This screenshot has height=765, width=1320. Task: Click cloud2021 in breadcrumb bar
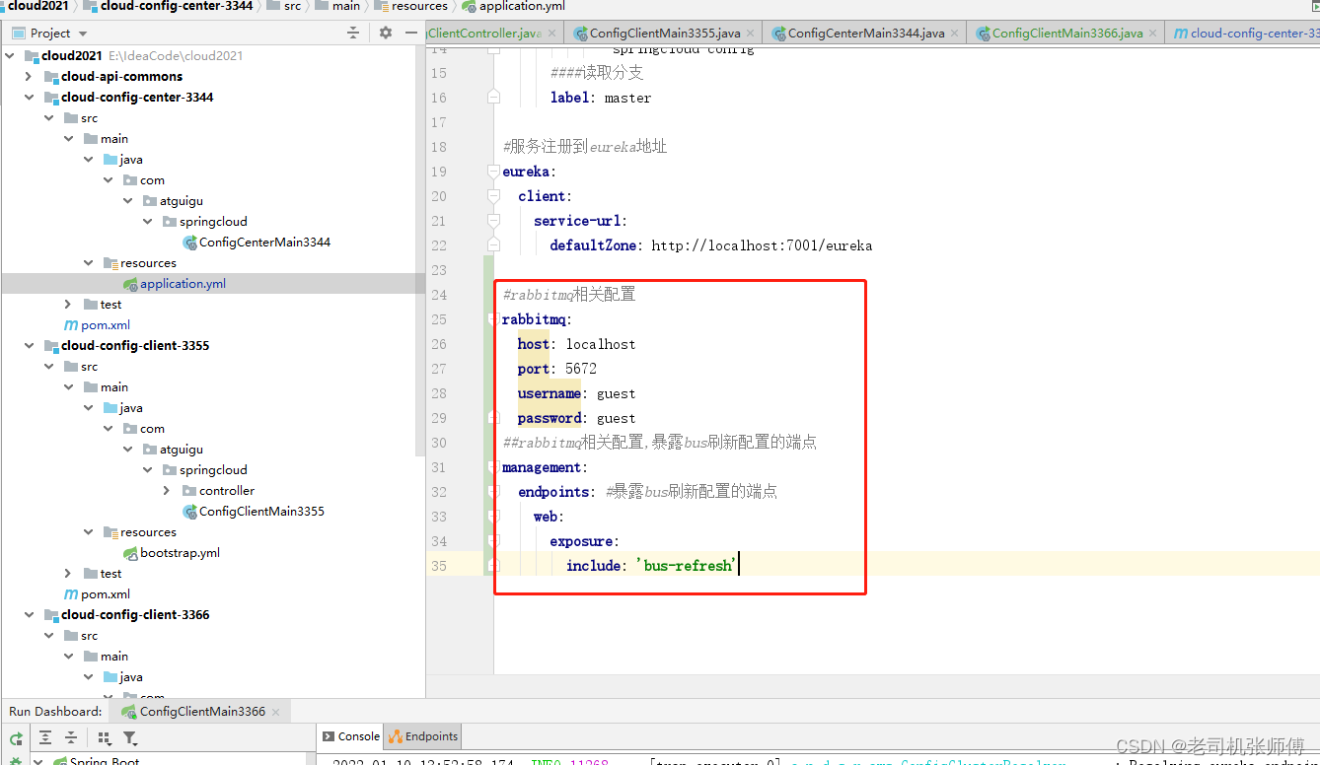tap(37, 6)
